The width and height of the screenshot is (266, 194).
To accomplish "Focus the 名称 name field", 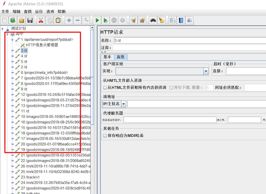I will (x=190, y=41).
